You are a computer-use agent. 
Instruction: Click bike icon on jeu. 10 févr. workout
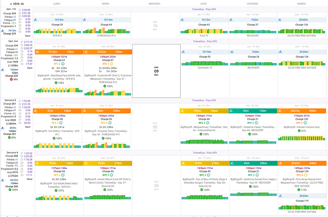tap(183, 52)
